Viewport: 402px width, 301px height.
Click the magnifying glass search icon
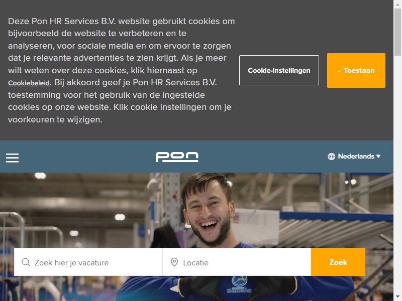click(26, 262)
